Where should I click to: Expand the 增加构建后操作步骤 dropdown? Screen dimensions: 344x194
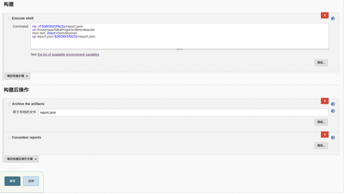(21, 159)
